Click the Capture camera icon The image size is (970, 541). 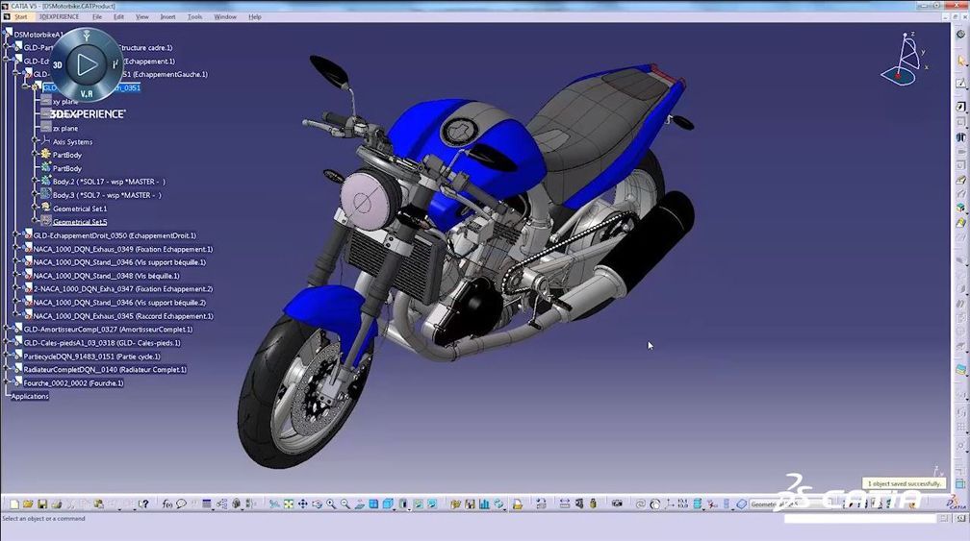tap(617, 504)
